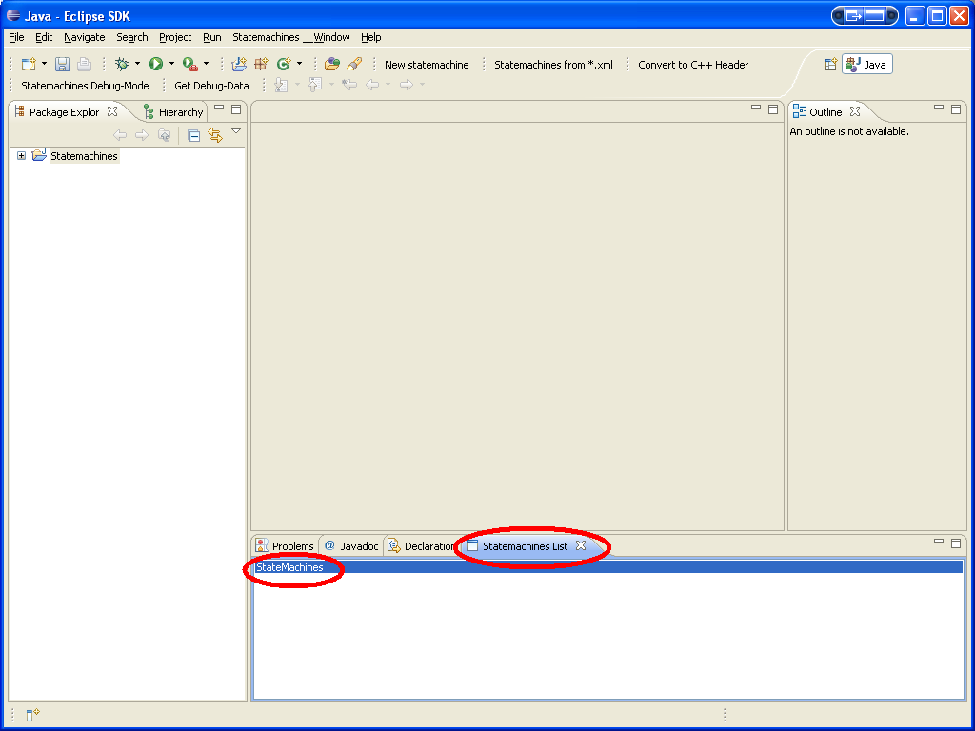Click the Search flashlight icon
Image resolution: width=975 pixels, height=731 pixels.
(x=354, y=64)
